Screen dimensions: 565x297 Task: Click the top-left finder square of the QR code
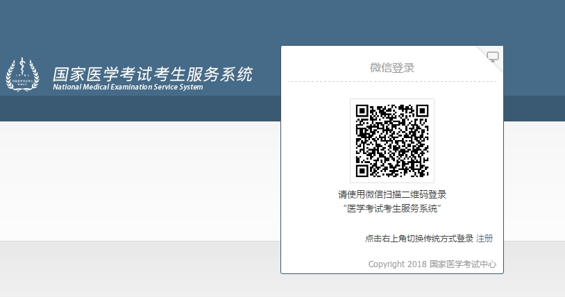coord(362,110)
